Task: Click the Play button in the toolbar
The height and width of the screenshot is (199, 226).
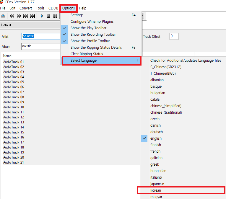Action: (42, 16)
